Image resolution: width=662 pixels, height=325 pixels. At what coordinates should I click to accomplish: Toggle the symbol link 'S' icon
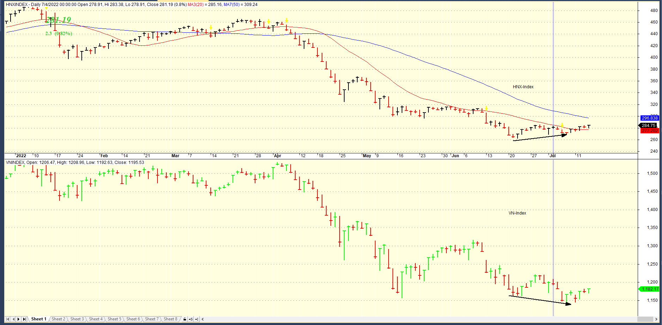[191, 319]
